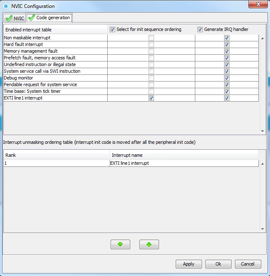This screenshot has width=270, height=276.
Task: Uncheck IRQ handler for System tick timer
Action: [227, 91]
